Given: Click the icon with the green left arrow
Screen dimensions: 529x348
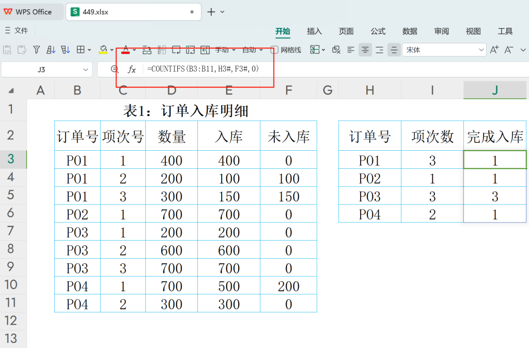Looking at the screenshot, I should point(205,50).
